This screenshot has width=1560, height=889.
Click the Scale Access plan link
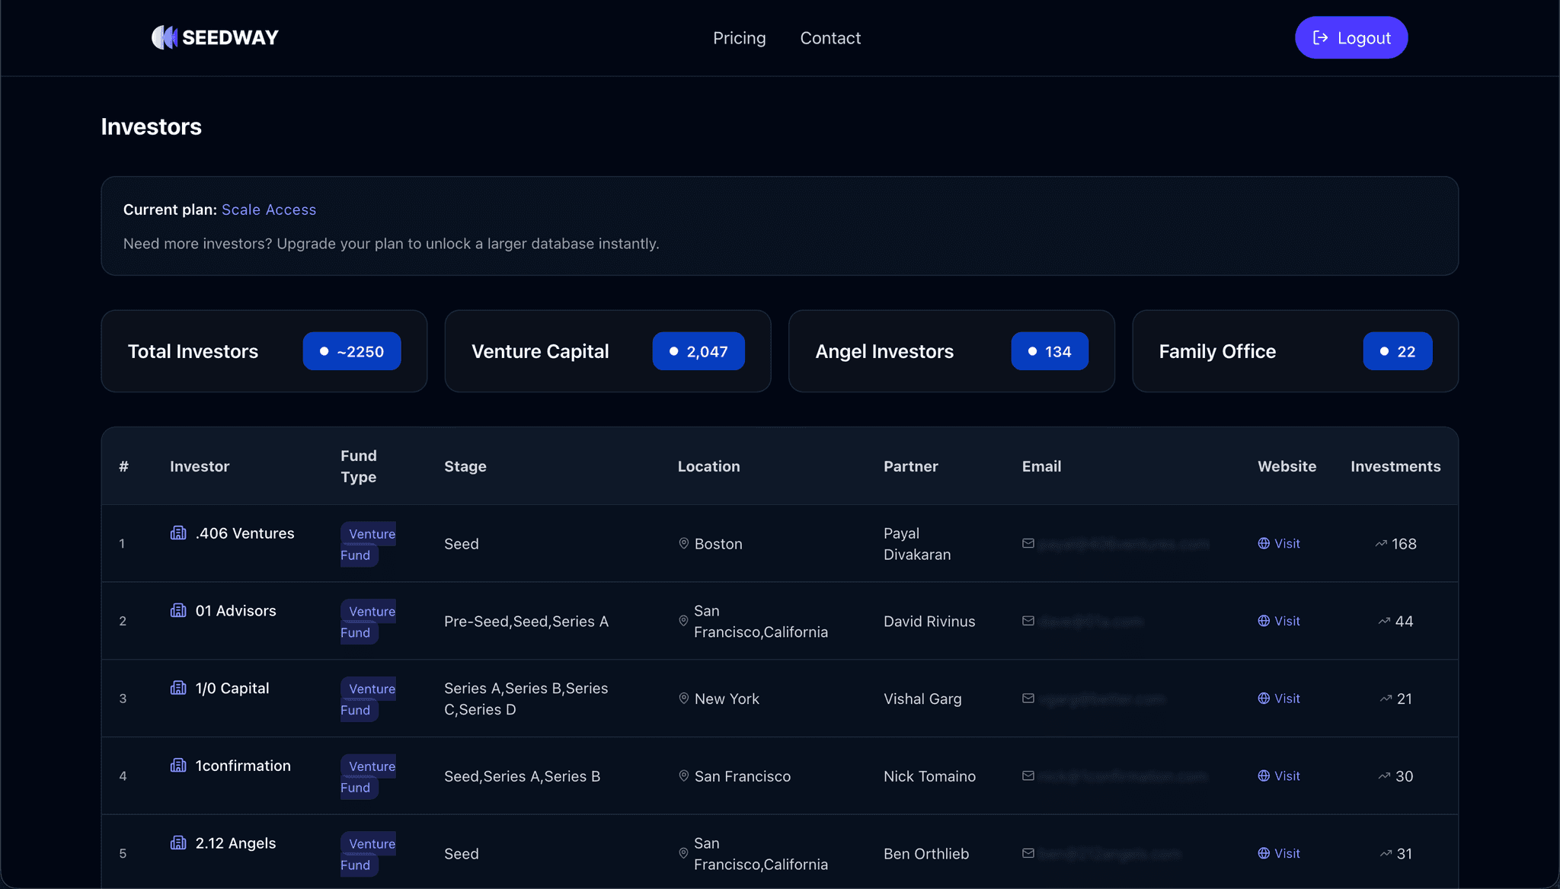click(268, 209)
